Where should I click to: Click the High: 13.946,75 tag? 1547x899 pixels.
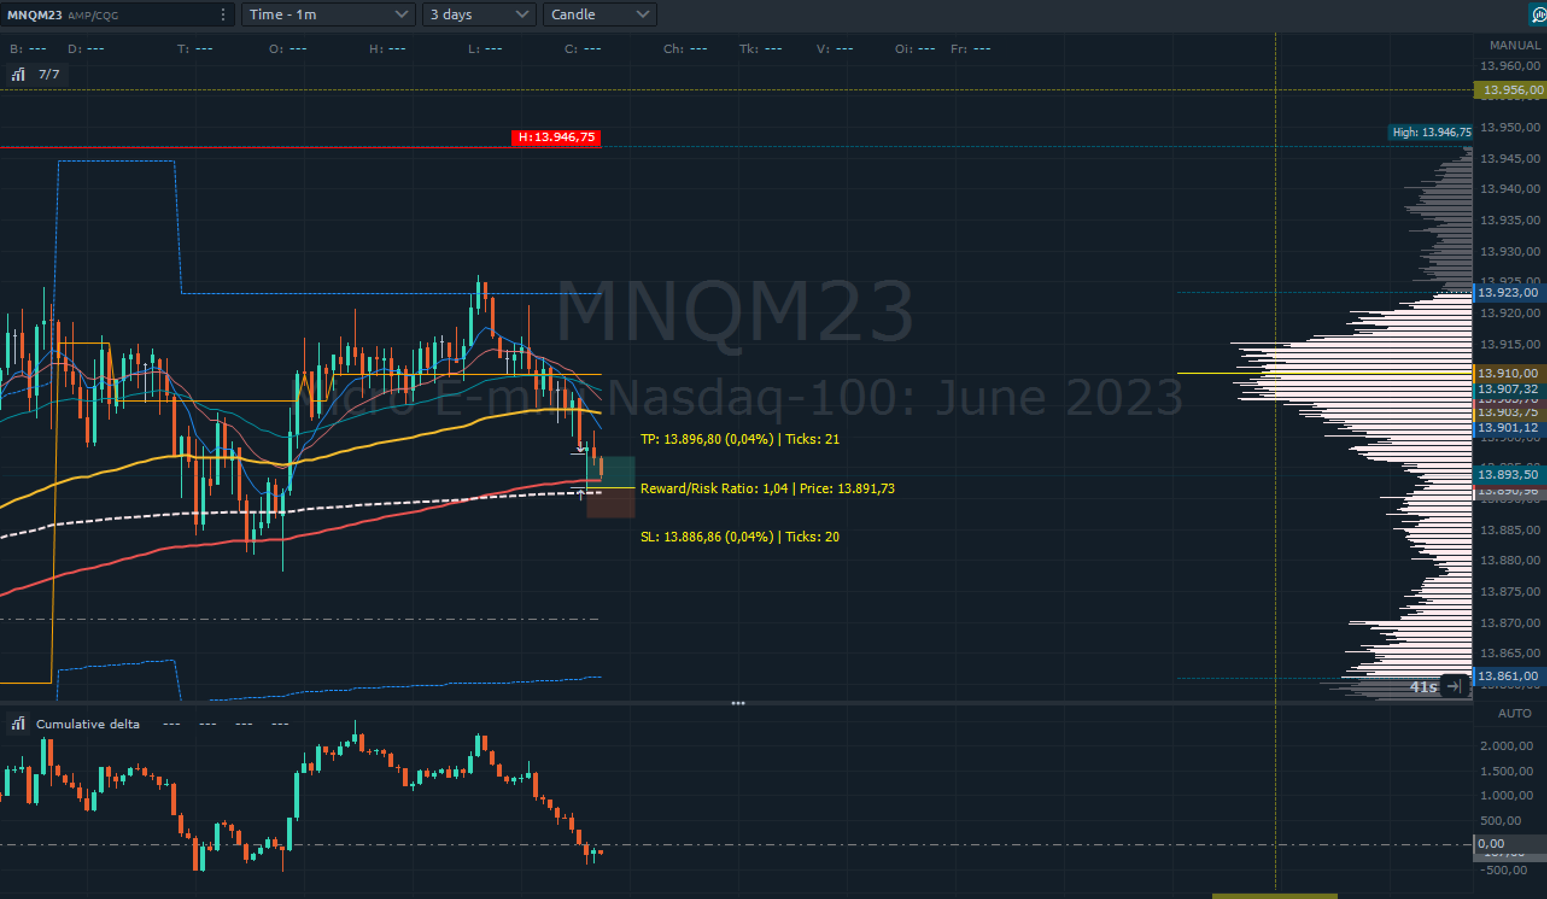click(1431, 132)
